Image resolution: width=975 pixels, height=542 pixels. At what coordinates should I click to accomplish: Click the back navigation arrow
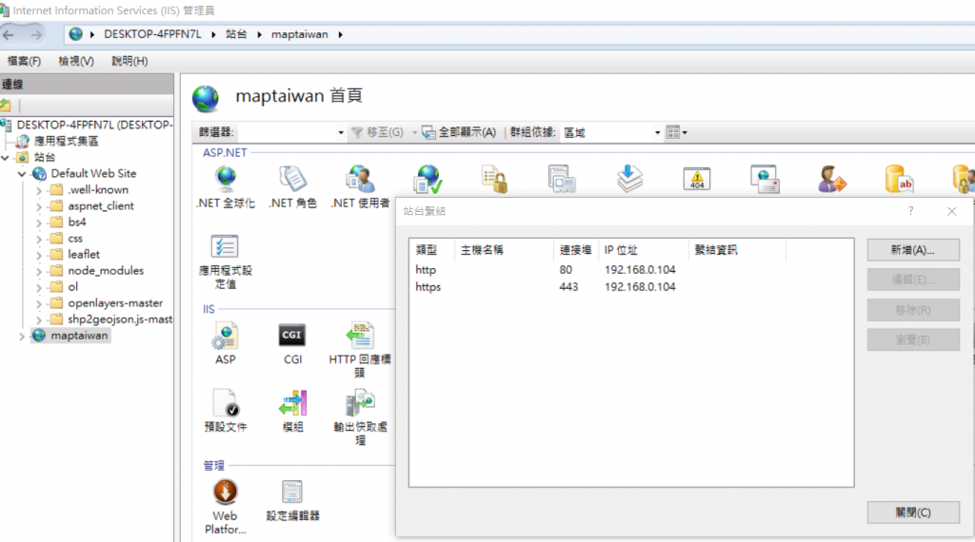(x=9, y=35)
